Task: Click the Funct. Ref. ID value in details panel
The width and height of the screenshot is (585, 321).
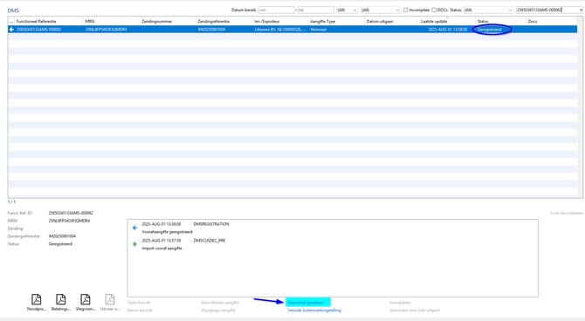Action: 71,213
